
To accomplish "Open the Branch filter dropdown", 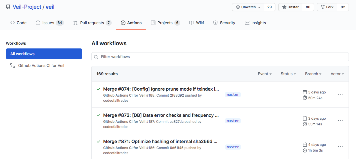I will click(313, 74).
